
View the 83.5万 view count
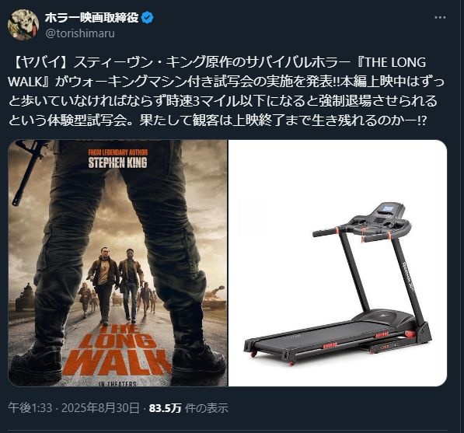coord(165,408)
